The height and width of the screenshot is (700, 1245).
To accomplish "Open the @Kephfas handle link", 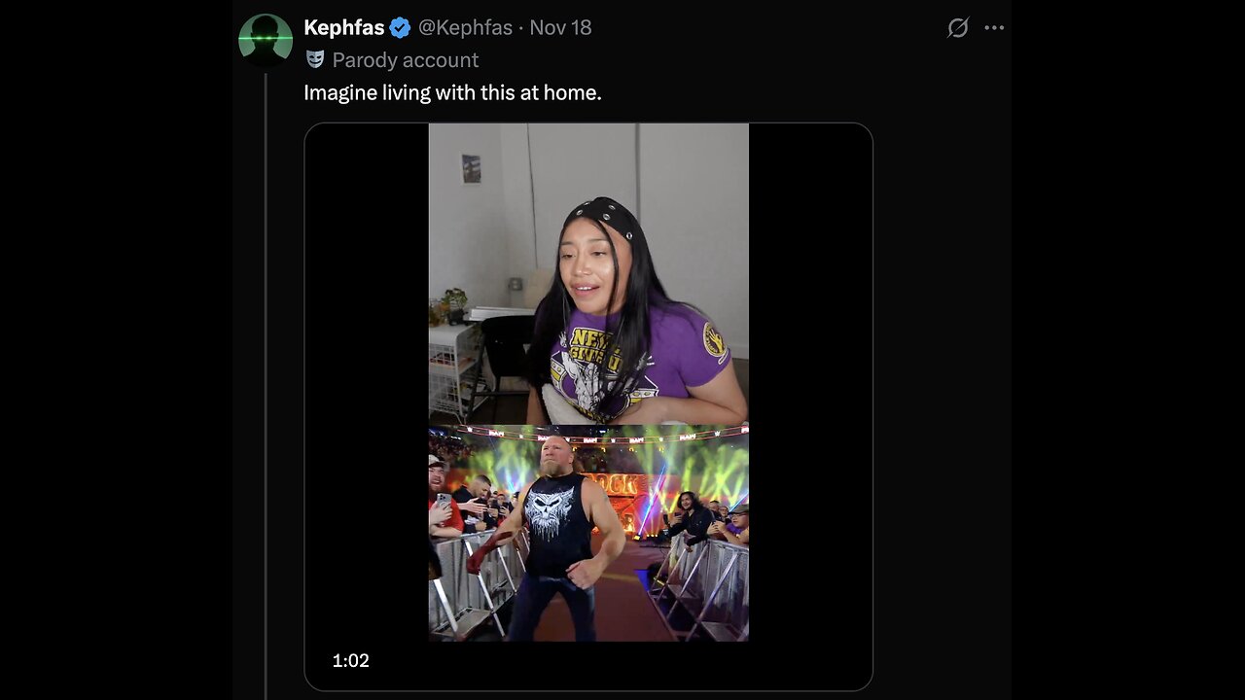I will (465, 27).
